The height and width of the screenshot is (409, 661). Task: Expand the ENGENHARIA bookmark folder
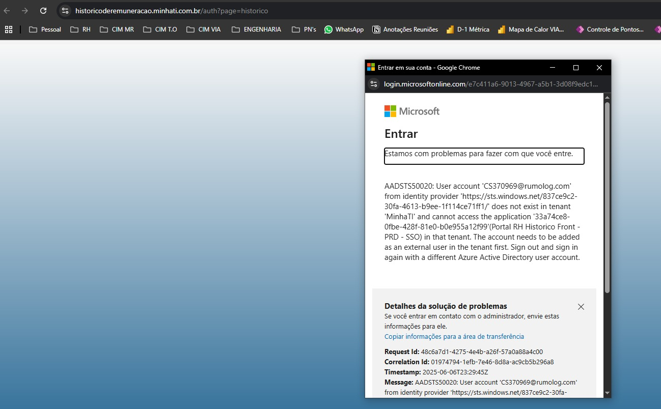(256, 30)
